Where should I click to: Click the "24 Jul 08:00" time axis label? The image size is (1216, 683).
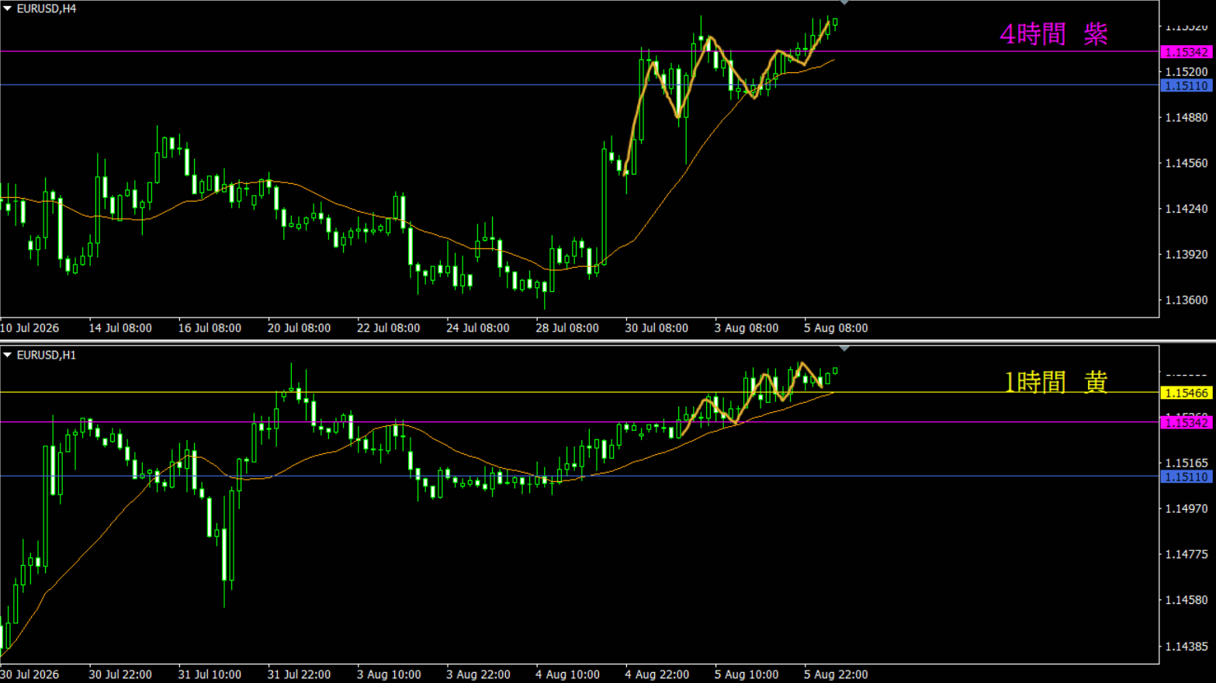pyautogui.click(x=477, y=328)
